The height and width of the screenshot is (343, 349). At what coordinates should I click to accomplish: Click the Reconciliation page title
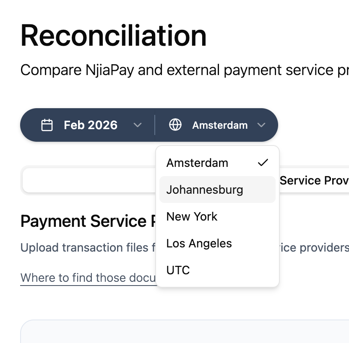(x=113, y=36)
